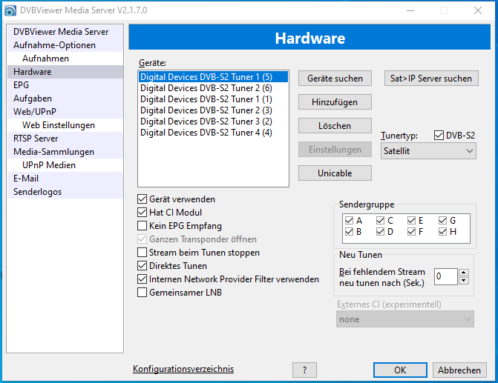Toggle the DVB-S2 checkbox
Screen dimensions: 498x383
439,136
